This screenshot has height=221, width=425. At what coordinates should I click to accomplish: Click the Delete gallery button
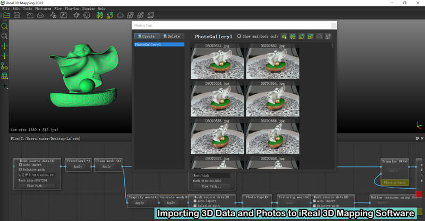[172, 36]
